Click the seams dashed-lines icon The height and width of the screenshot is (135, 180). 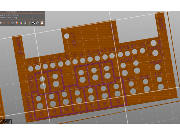click(x=13, y=23)
